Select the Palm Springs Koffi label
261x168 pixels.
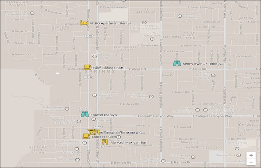108,68
